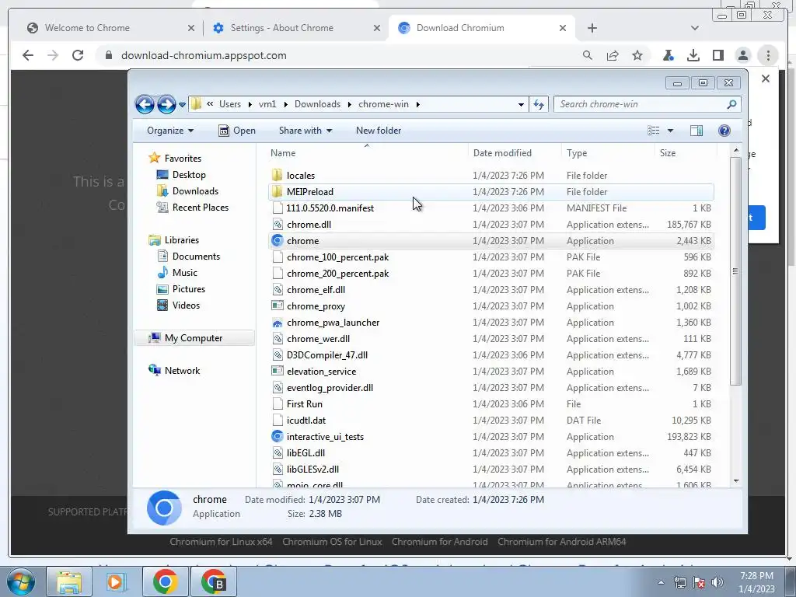Open Windows Explorer from taskbar
Viewport: 796px width, 597px height.
(69, 581)
